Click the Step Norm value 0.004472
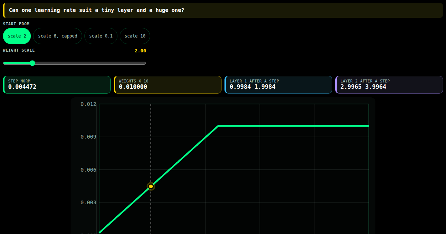Viewport: 446px width, 234px height. (x=22, y=87)
